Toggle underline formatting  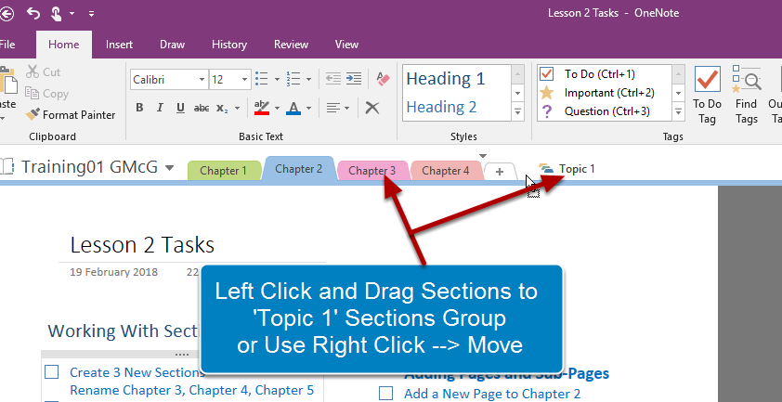point(180,108)
